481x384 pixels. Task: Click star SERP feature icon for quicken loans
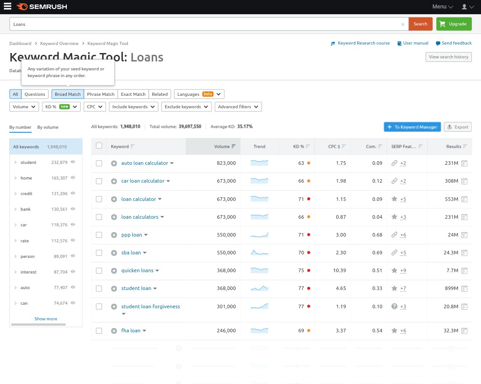click(395, 270)
